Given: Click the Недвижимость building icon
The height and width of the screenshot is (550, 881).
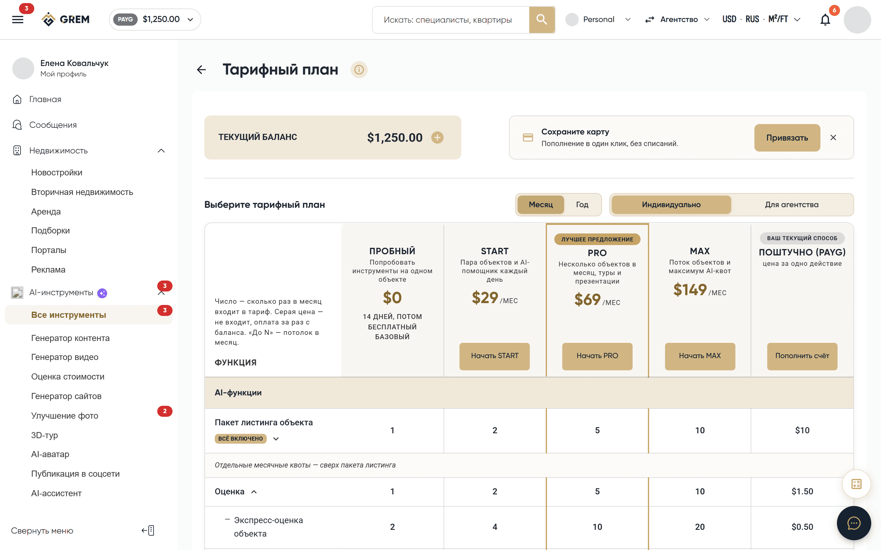Looking at the screenshot, I should (17, 151).
